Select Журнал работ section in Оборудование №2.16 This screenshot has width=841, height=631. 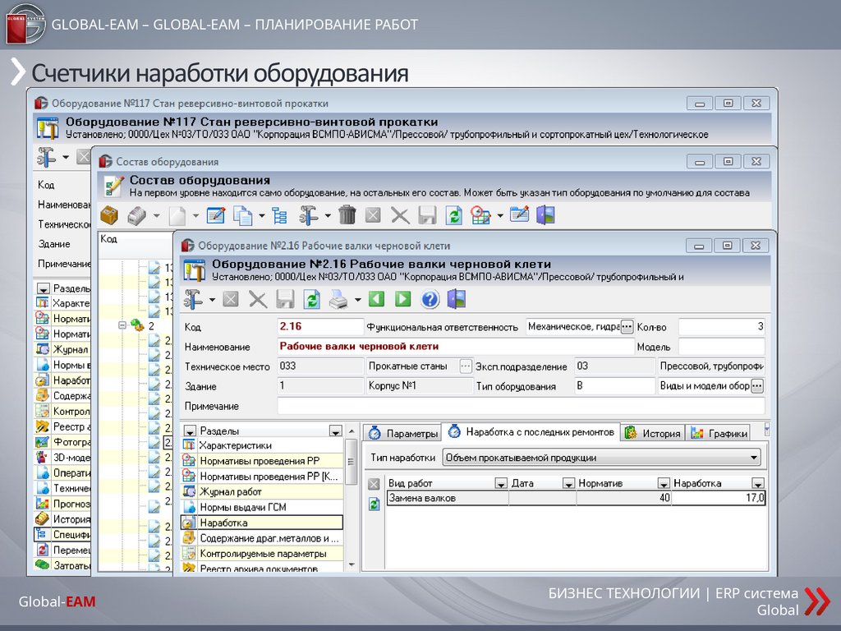pyautogui.click(x=262, y=491)
